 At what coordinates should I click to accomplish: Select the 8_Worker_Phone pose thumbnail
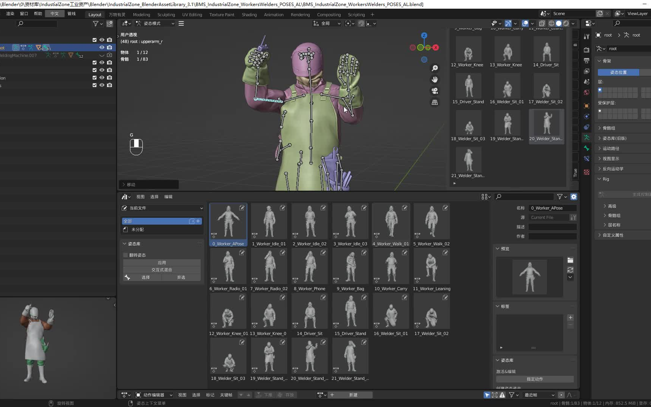coord(309,266)
